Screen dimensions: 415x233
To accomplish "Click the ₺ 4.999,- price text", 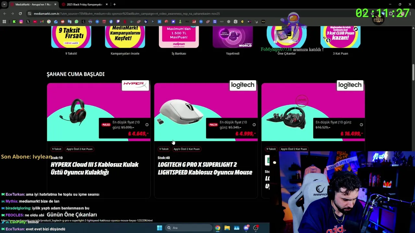I will click(x=246, y=134).
